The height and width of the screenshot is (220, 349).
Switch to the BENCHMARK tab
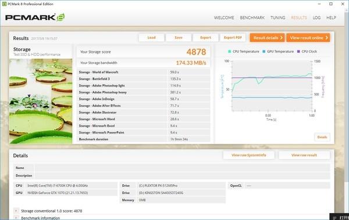coord(252,17)
